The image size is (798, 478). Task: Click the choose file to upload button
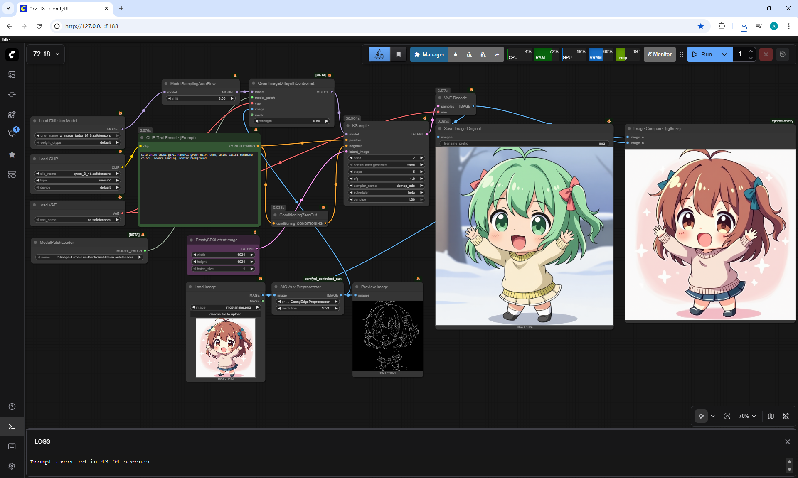[225, 314]
